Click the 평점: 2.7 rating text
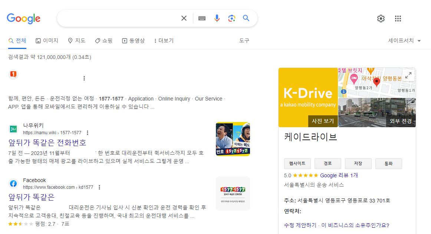Image resolution: width=431 pixels, height=234 pixels. (45, 224)
